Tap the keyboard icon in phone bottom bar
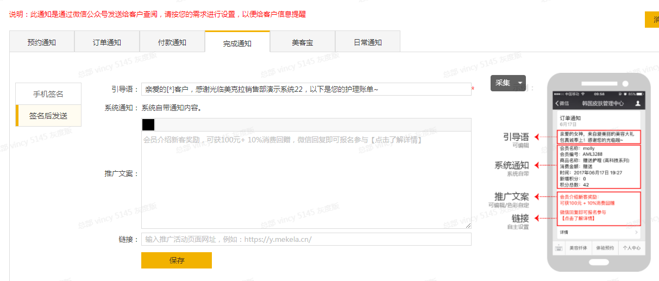Screen dimensions: 659x281 [558, 248]
